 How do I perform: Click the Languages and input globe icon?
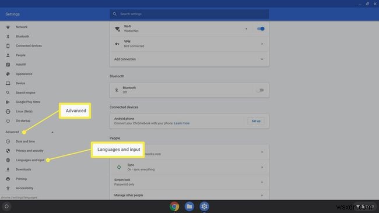click(8, 160)
